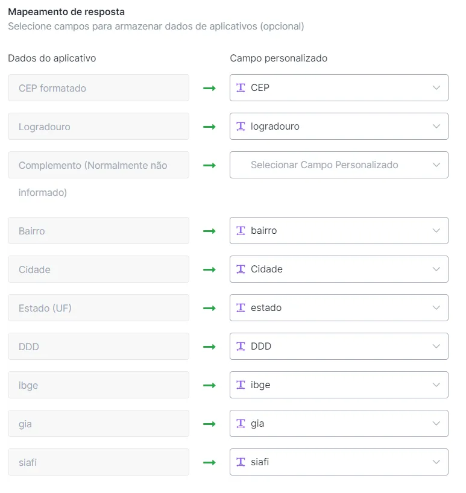Click the text-type icon beside estado
466x493 pixels.
241,308
